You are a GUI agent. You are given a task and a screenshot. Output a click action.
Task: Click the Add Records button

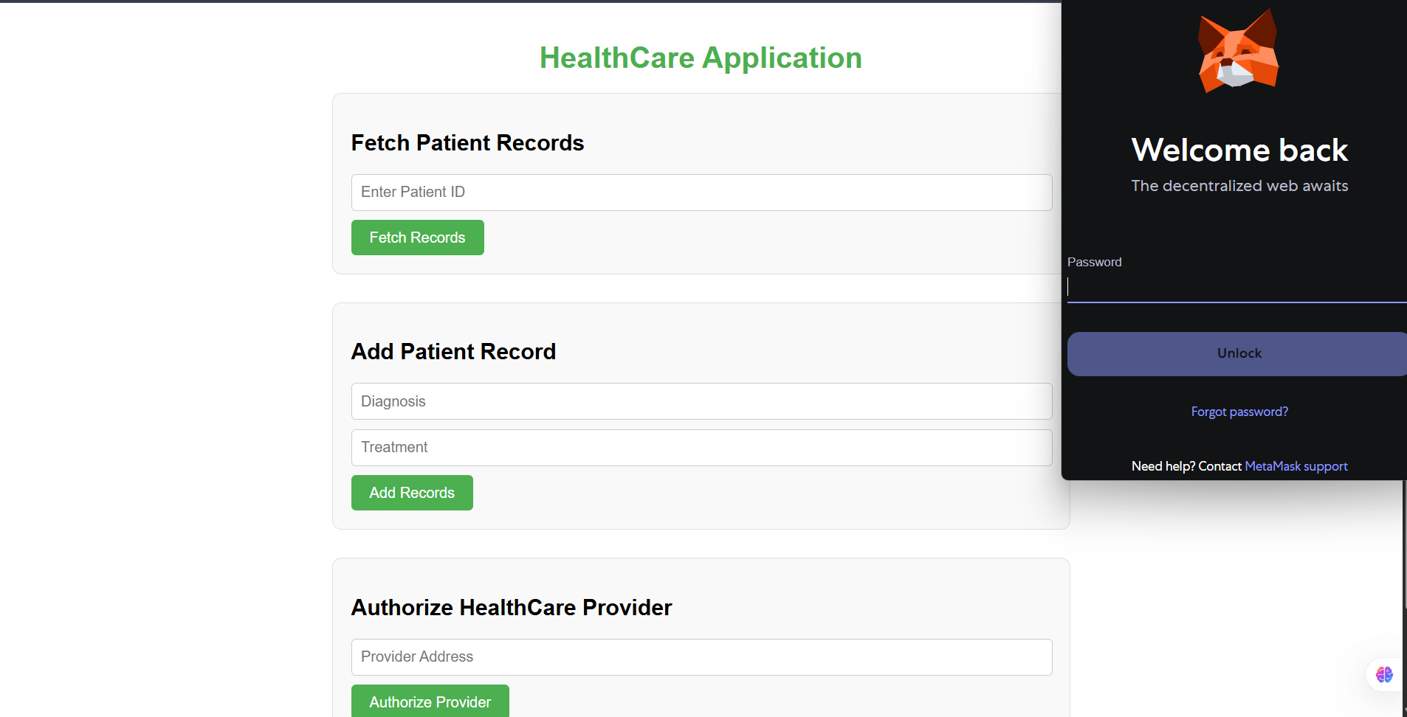[412, 493]
